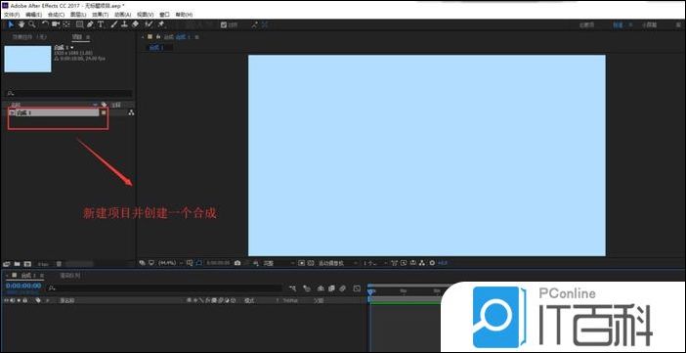
Task: Switch to the 项目 Project panel tab
Action: (77, 37)
